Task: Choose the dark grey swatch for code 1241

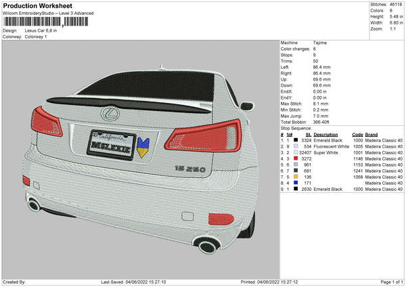Action: 296,171
